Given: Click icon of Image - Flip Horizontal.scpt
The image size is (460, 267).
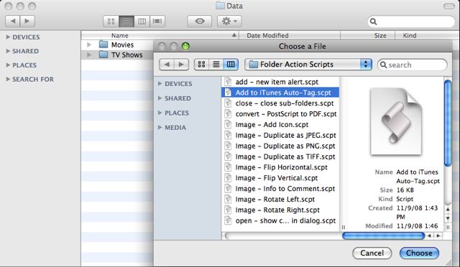Looking at the screenshot, I should [228, 167].
